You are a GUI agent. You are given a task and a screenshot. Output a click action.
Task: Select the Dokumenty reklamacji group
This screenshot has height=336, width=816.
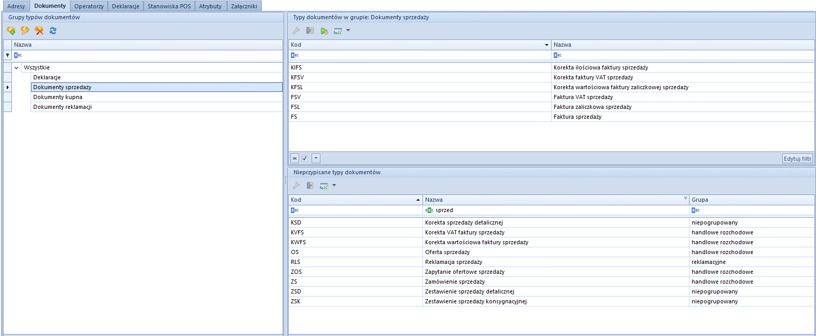pos(157,107)
